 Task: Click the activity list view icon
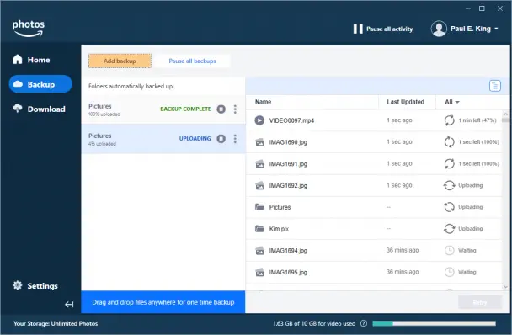(x=494, y=86)
